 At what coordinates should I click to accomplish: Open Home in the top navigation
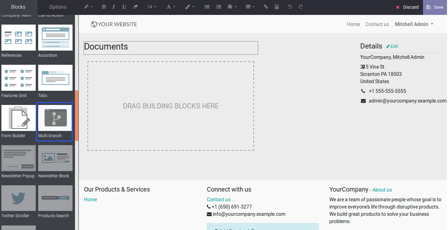(x=353, y=24)
